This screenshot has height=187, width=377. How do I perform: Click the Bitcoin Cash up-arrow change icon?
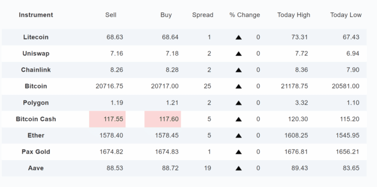click(x=239, y=119)
